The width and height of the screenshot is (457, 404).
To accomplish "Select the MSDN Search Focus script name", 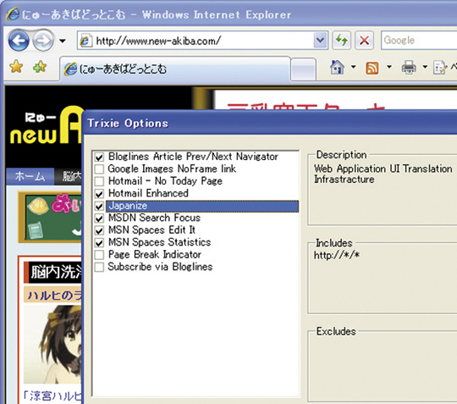I will [155, 218].
